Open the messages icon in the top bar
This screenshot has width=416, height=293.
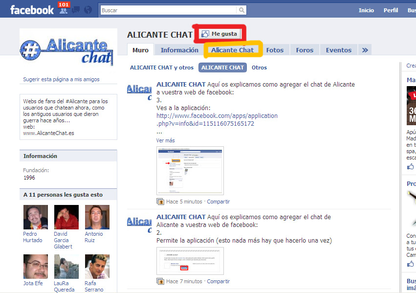click(x=76, y=10)
